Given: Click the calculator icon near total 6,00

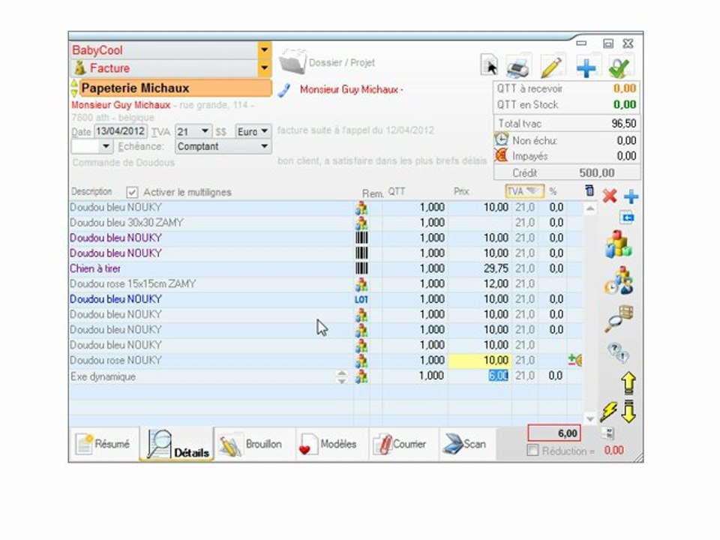Looking at the screenshot, I should click(x=608, y=433).
